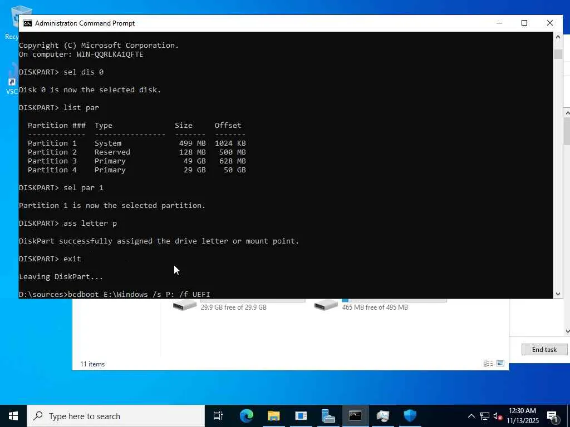Open Server Manager taskbar icon
The width and height of the screenshot is (570, 427).
tap(328, 416)
